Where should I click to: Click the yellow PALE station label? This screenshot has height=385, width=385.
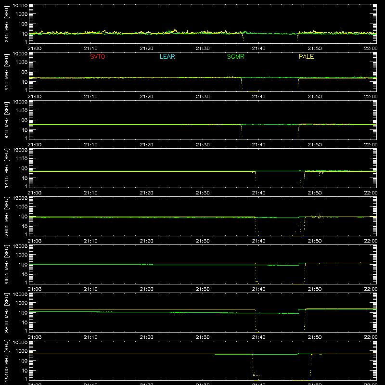tap(306, 56)
